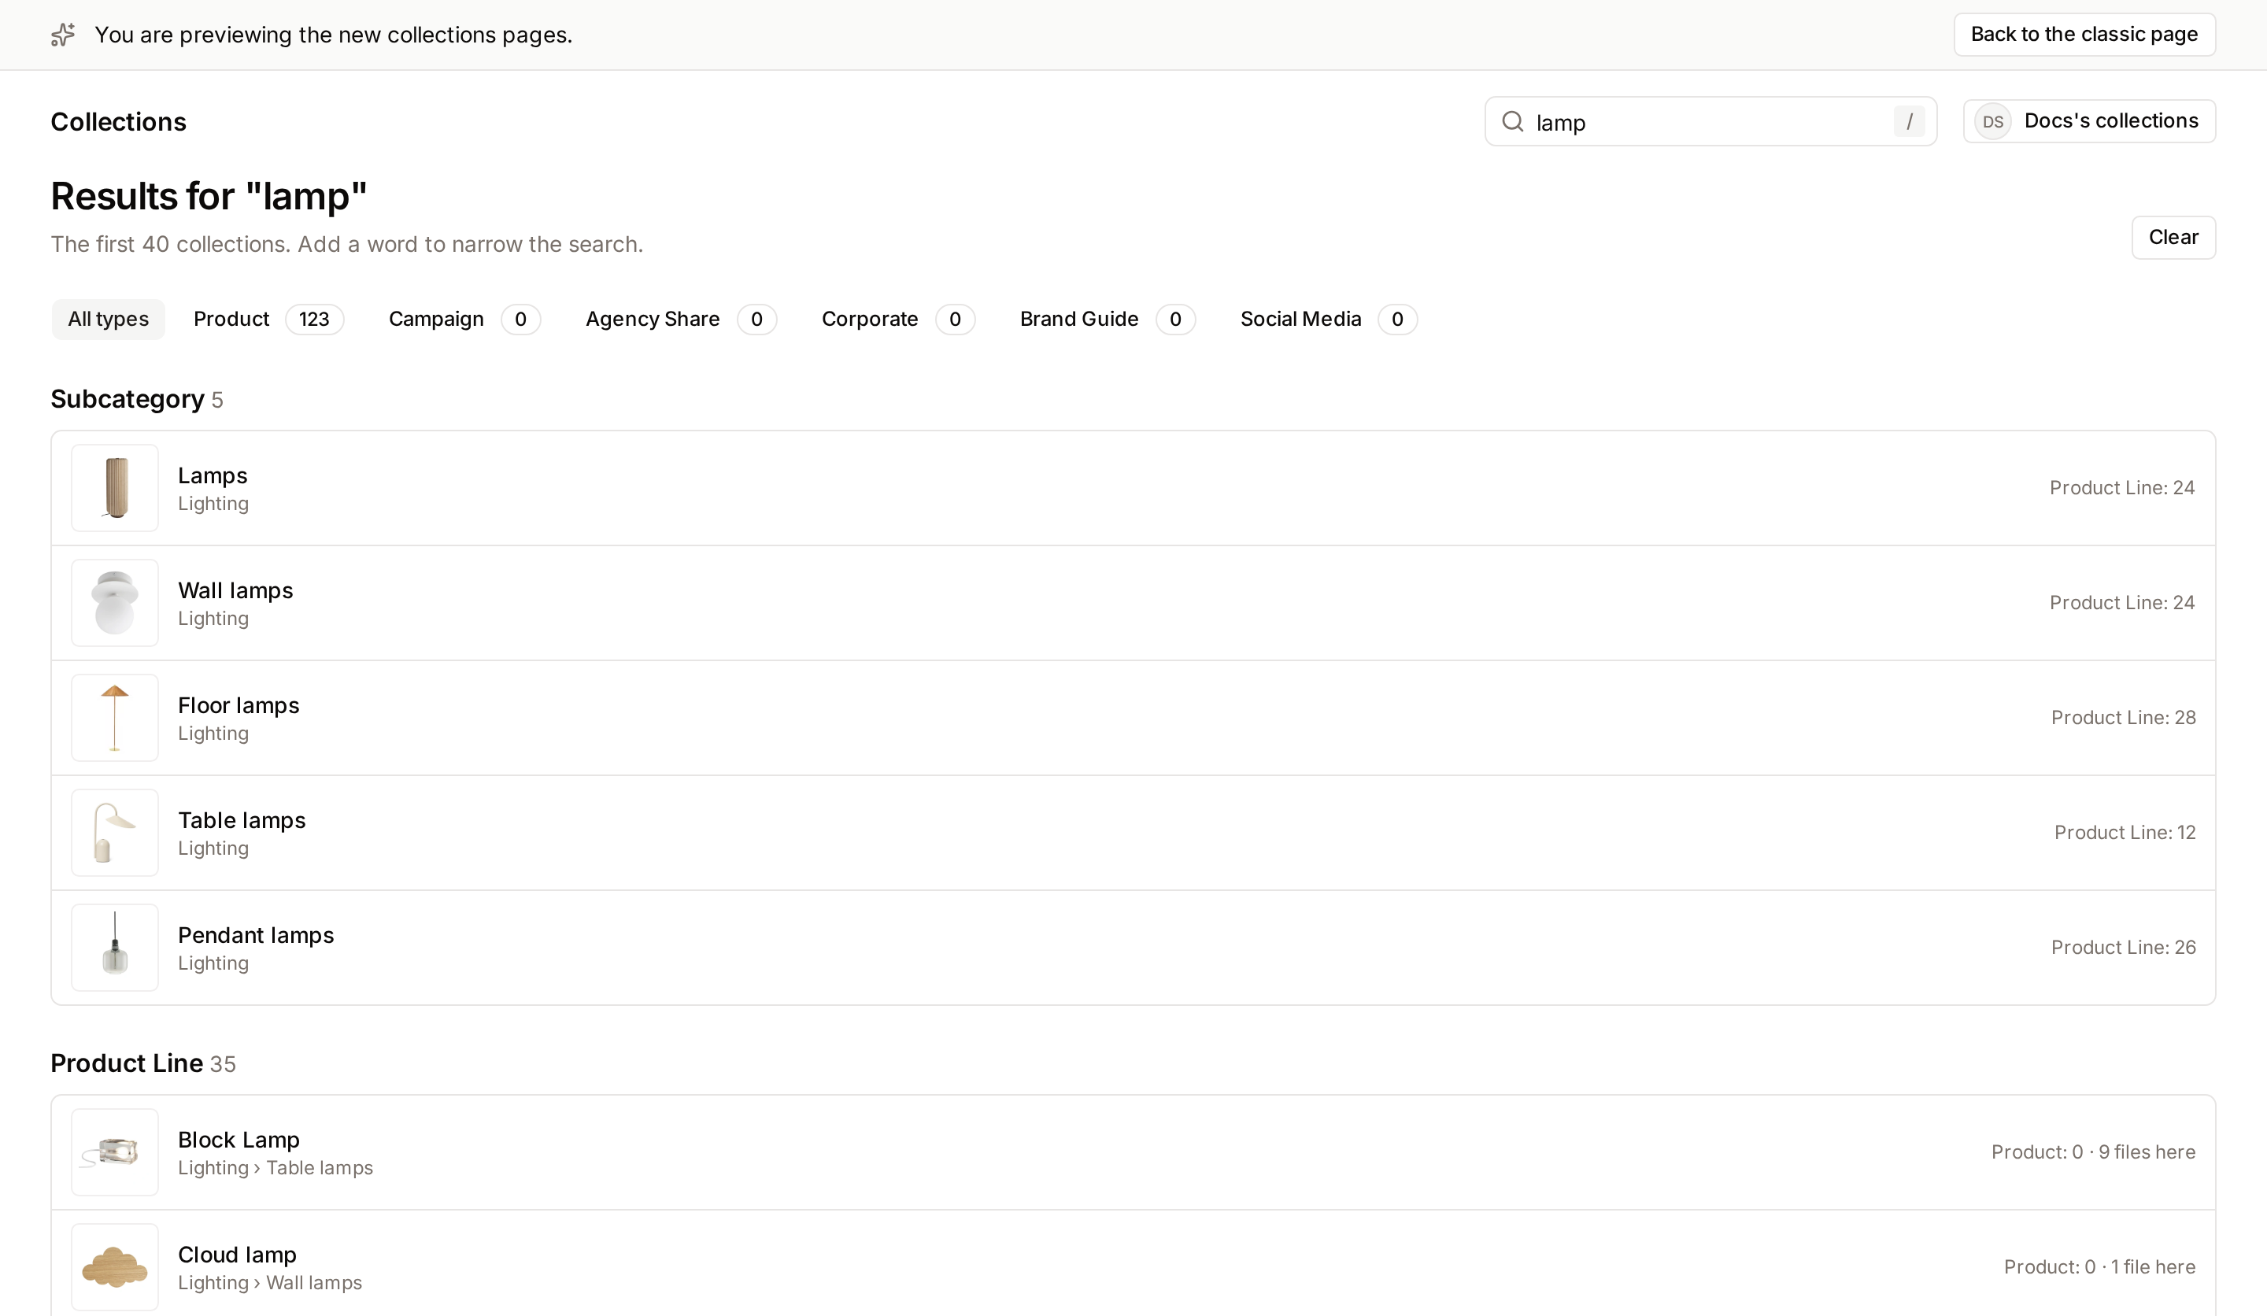
Task: Filter by Brand Guide type
Action: [x=1107, y=320]
